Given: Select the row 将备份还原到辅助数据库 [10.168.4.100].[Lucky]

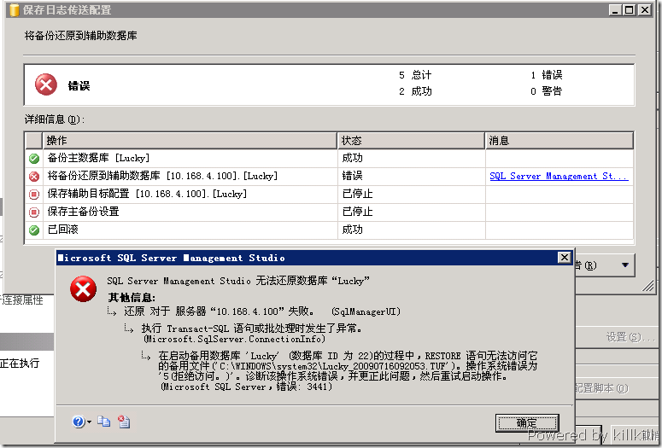Looking at the screenshot, I should tap(330, 176).
